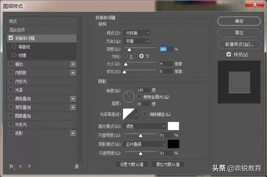
Task: Select direction 上 radio button
Action: [x=125, y=56]
